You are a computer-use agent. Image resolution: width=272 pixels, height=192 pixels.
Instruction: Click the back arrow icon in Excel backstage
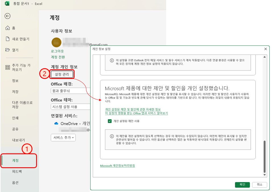pos(7,16)
